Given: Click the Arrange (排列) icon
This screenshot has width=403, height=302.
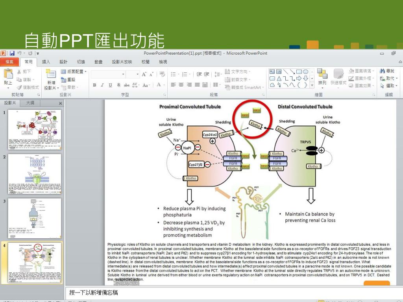Looking at the screenshot, I should [322, 77].
